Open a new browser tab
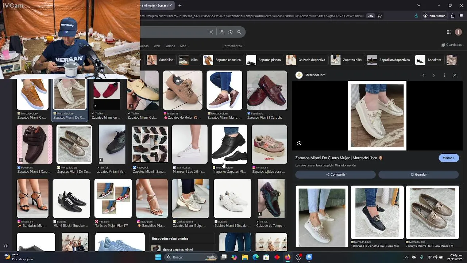 click(x=180, y=5)
